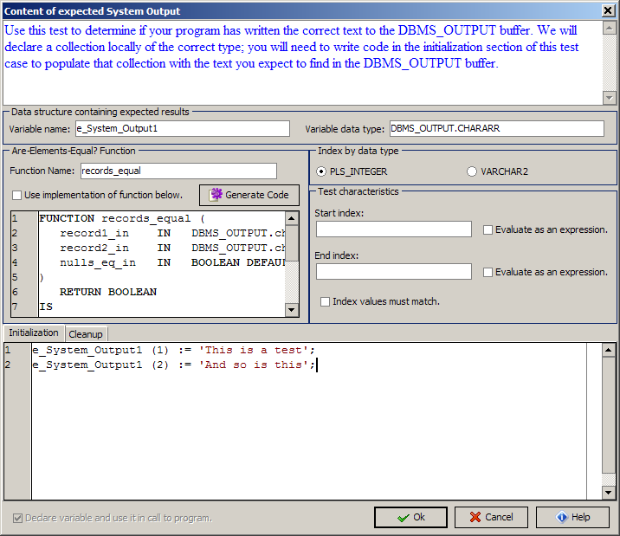Toggle Start index evaluate as expression
Screen dimensions: 620x536
(488, 229)
